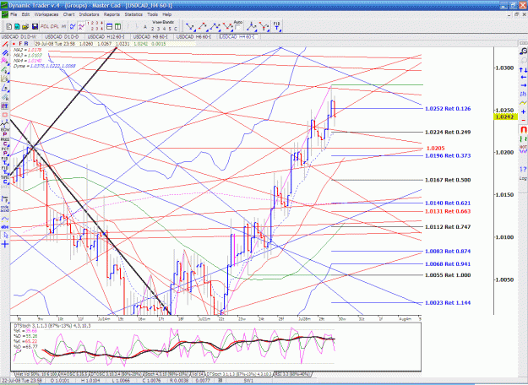528x385 pixels.
Task: Select the vertical split window layout icon
Action: click(x=118, y=26)
